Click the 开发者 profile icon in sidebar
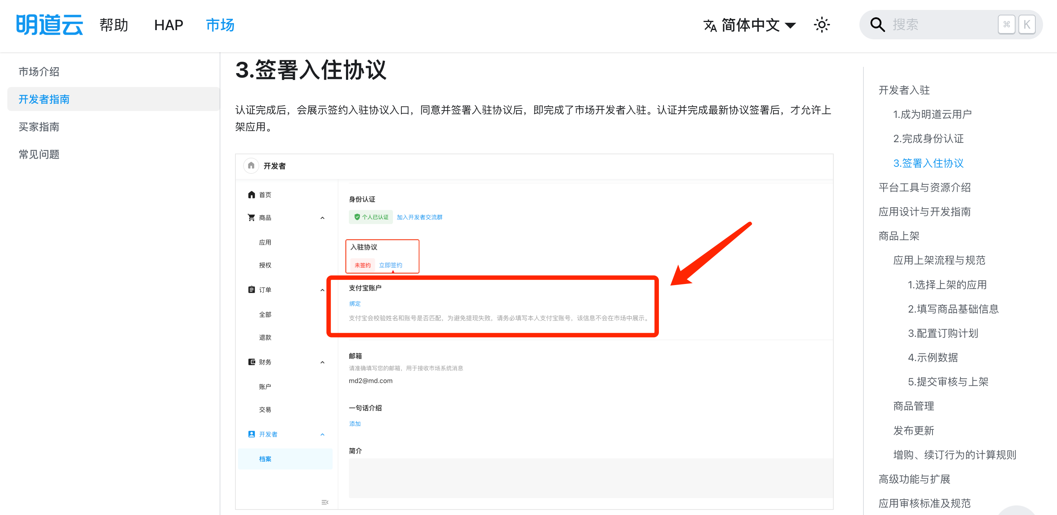Image resolution: width=1057 pixels, height=515 pixels. click(x=252, y=434)
